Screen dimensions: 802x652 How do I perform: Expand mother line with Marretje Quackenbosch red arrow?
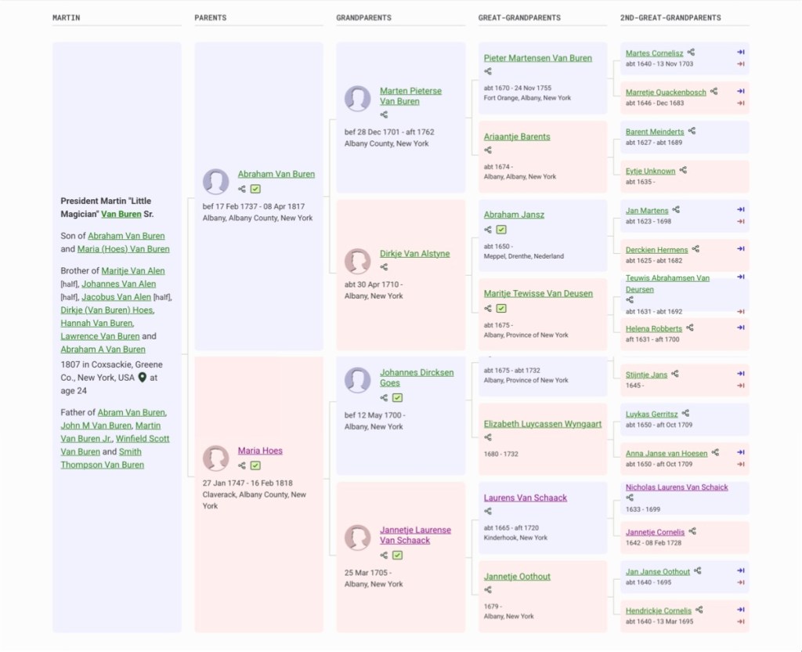point(740,103)
